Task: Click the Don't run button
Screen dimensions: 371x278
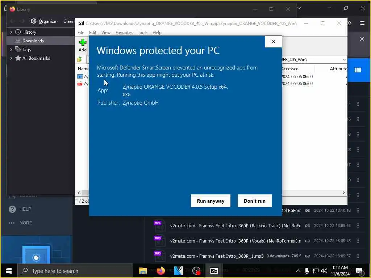Action: [255, 201]
